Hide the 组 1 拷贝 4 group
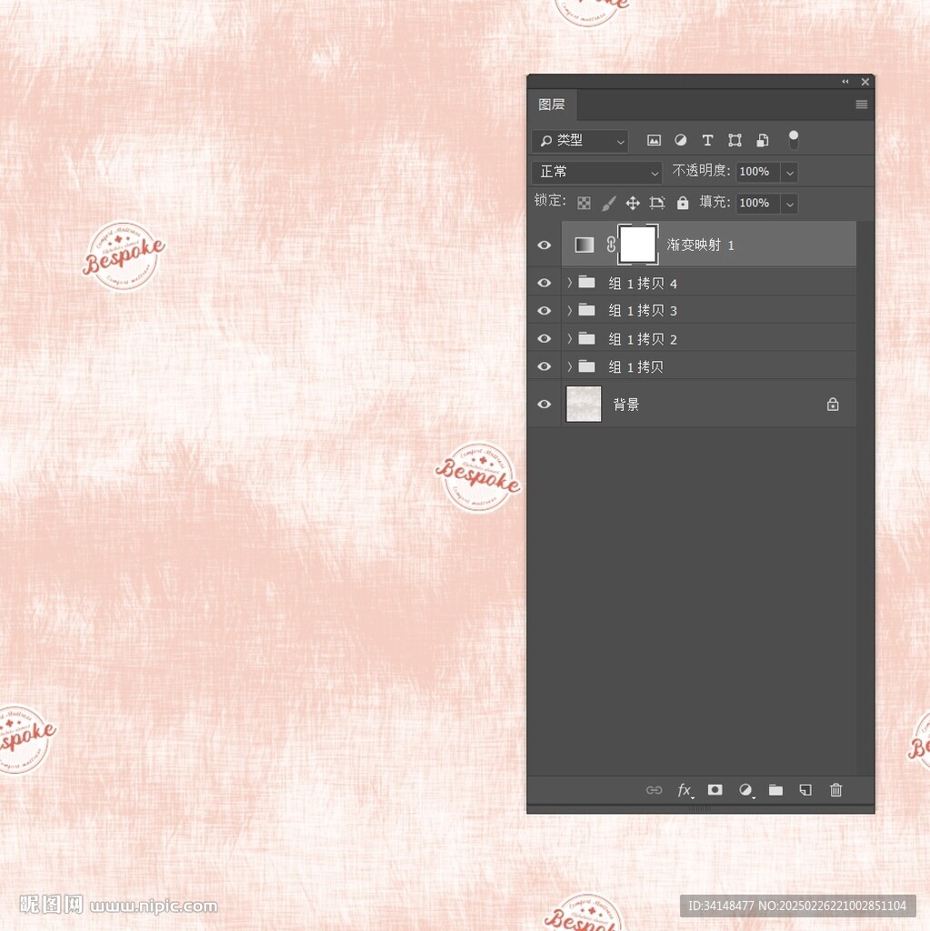 pos(544,283)
